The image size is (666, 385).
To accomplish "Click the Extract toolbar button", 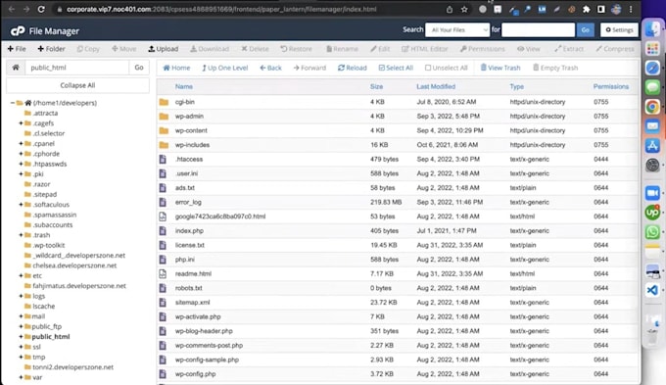I will coord(569,49).
